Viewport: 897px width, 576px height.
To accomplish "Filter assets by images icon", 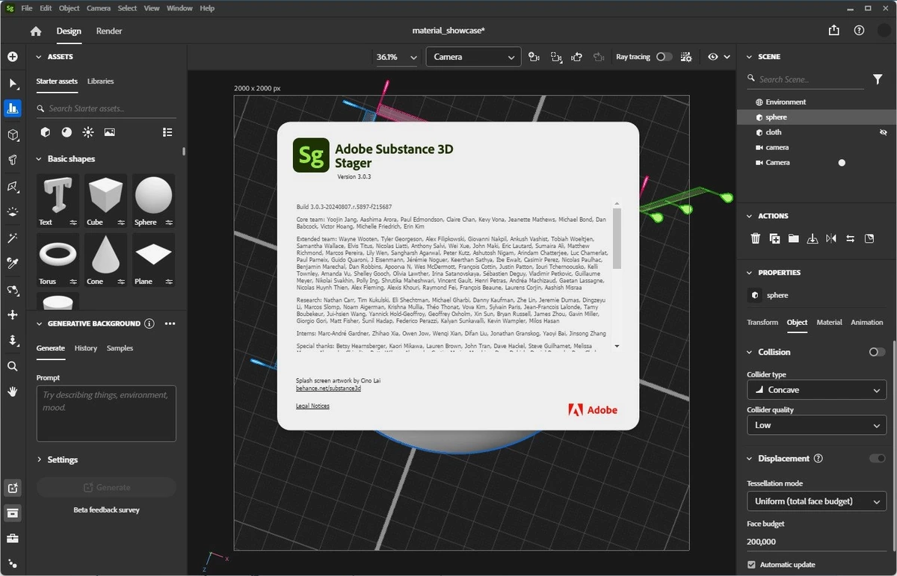I will click(110, 132).
